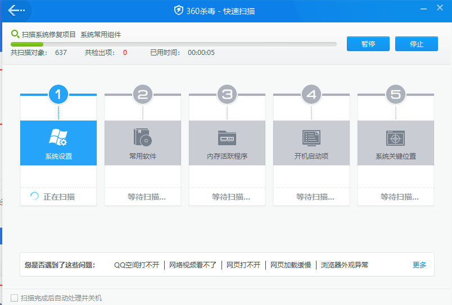
Task: Click the 浏览器外观异常 problem link
Action: click(344, 265)
